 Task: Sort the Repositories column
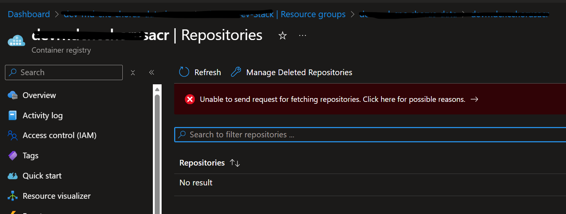coord(235,163)
